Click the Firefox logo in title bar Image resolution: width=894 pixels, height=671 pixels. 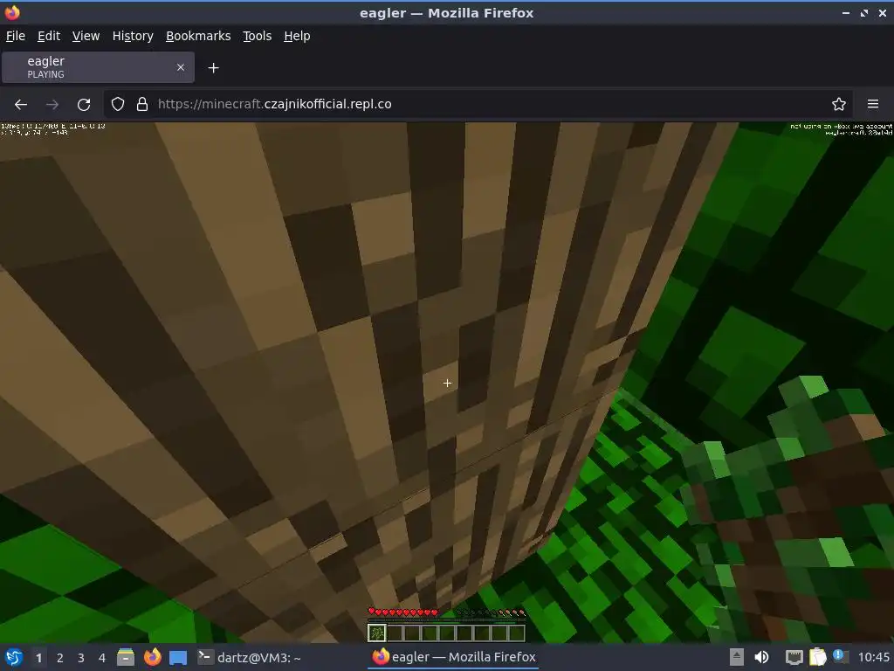coord(12,12)
